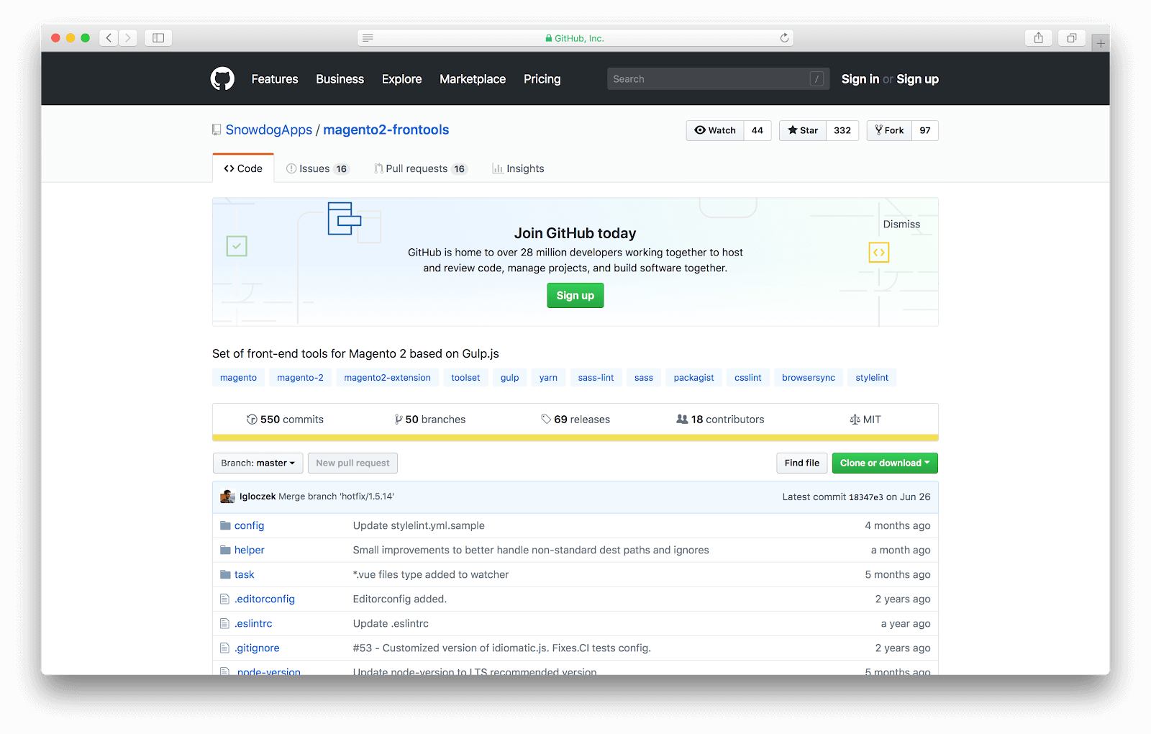Open Pricing in the top navigation

click(x=542, y=79)
